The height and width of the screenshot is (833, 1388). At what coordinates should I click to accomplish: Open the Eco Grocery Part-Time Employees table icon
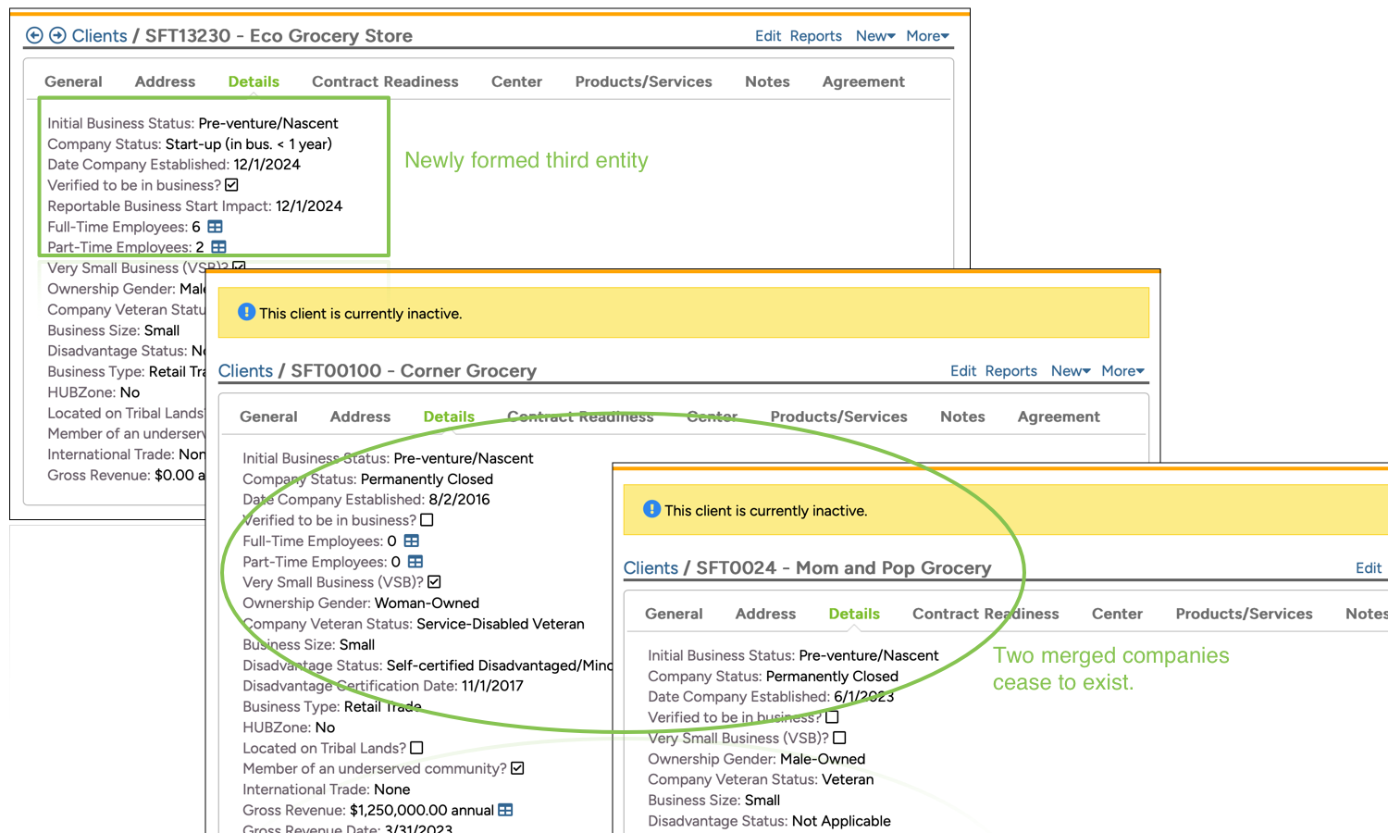[218, 247]
